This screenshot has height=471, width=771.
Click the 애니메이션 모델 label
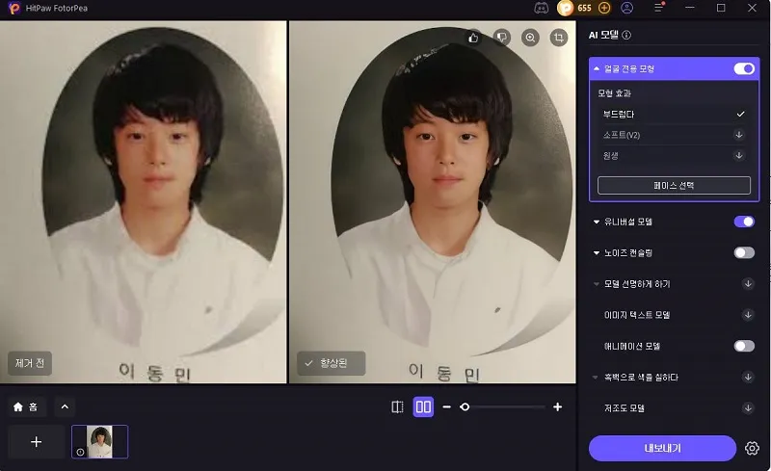632,346
